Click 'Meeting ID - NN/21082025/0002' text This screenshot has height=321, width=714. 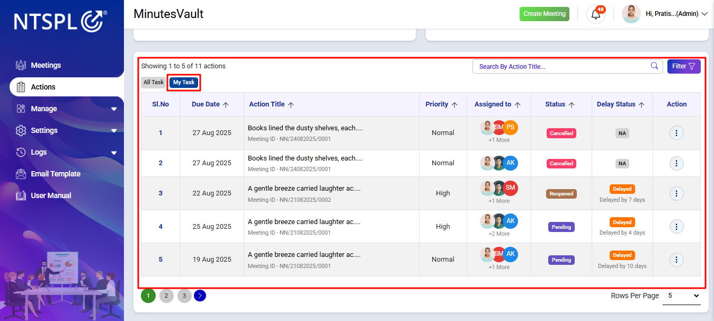[x=289, y=200]
